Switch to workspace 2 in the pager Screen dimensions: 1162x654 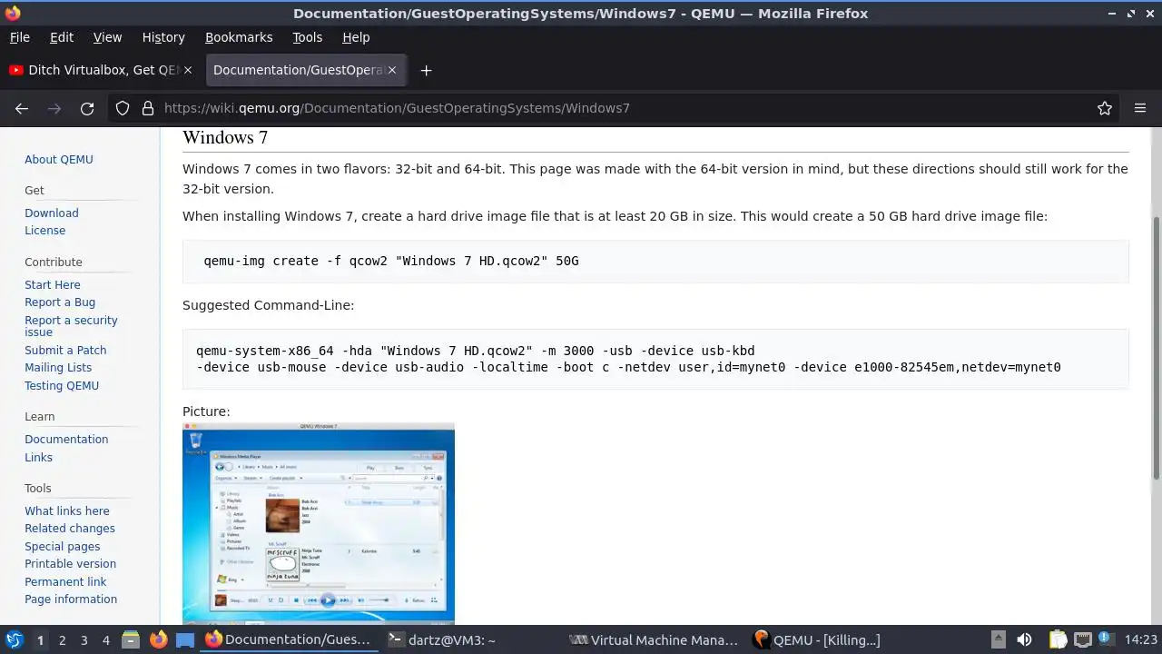[x=62, y=639]
